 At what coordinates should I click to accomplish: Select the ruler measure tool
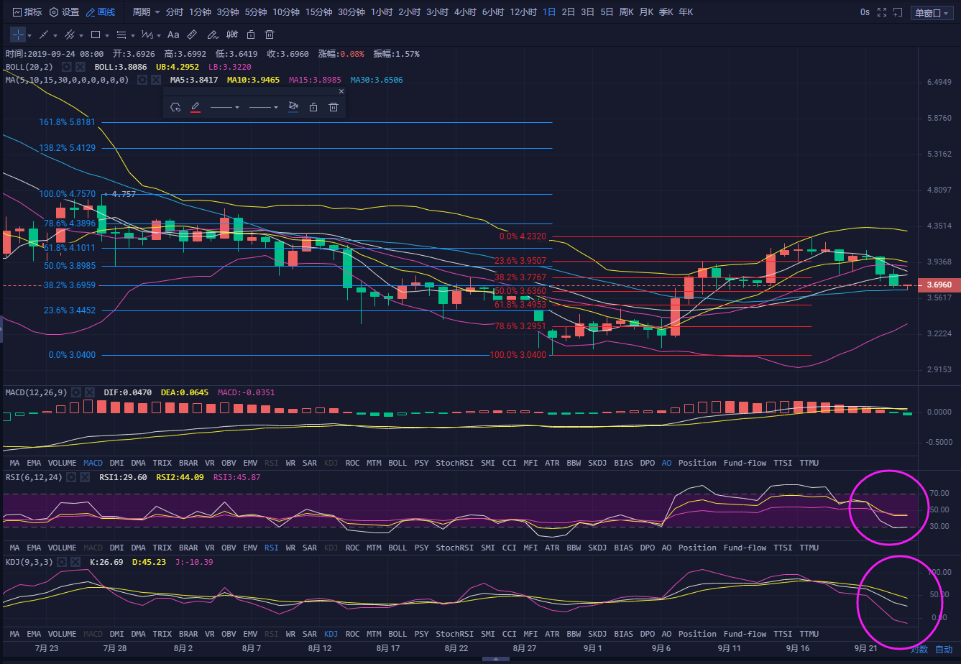[192, 34]
